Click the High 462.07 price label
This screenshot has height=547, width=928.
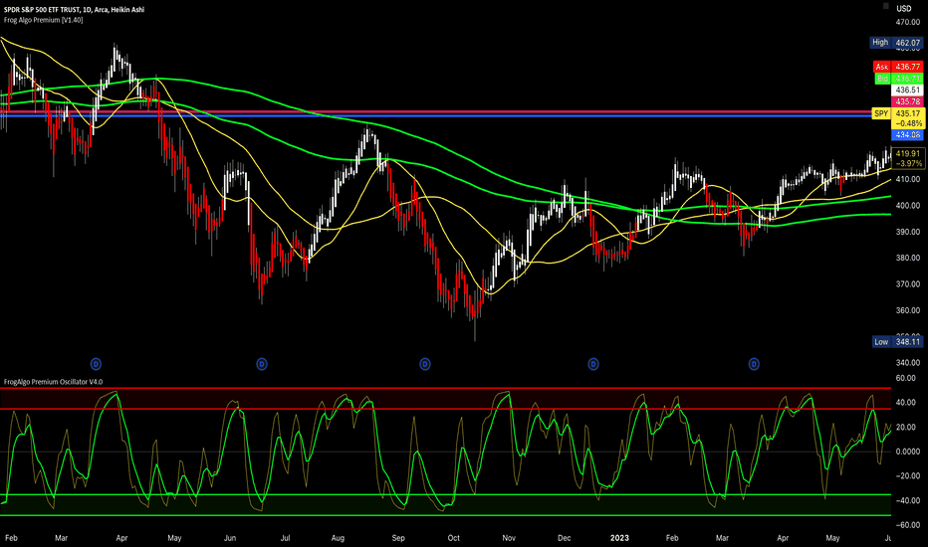[896, 43]
